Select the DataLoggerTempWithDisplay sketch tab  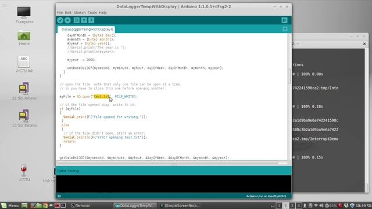[87, 30]
